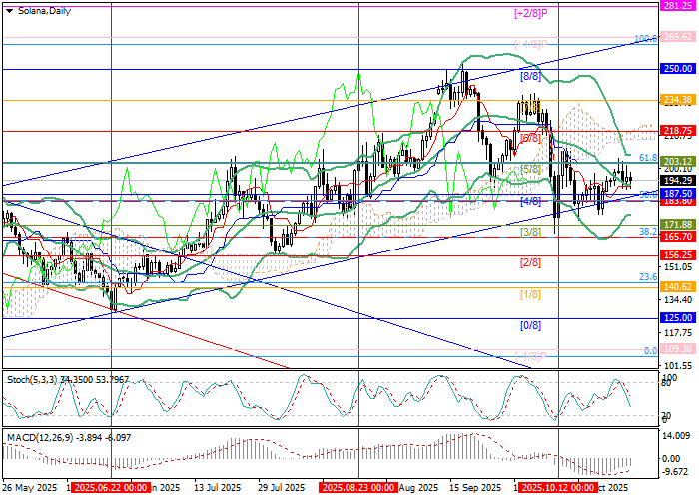This screenshot has width=699, height=499.
Task: Click the 38.2 Fibonacci level label
Action: pos(648,232)
